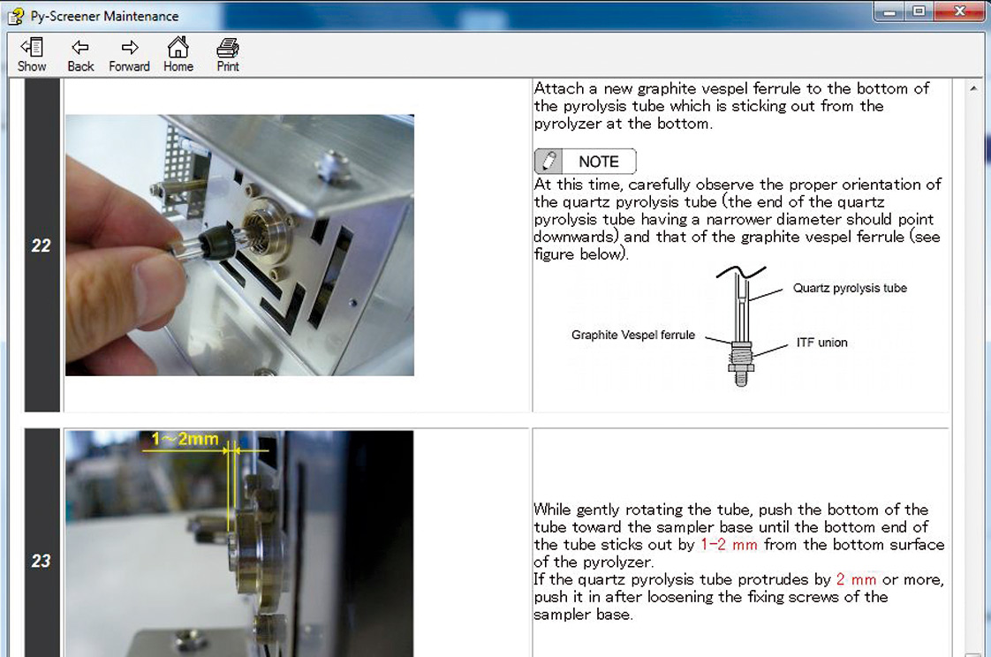Screen dimensions: 991x657
Task: Click the Py-Screener Maintenance help window icon
Action: (16, 16)
